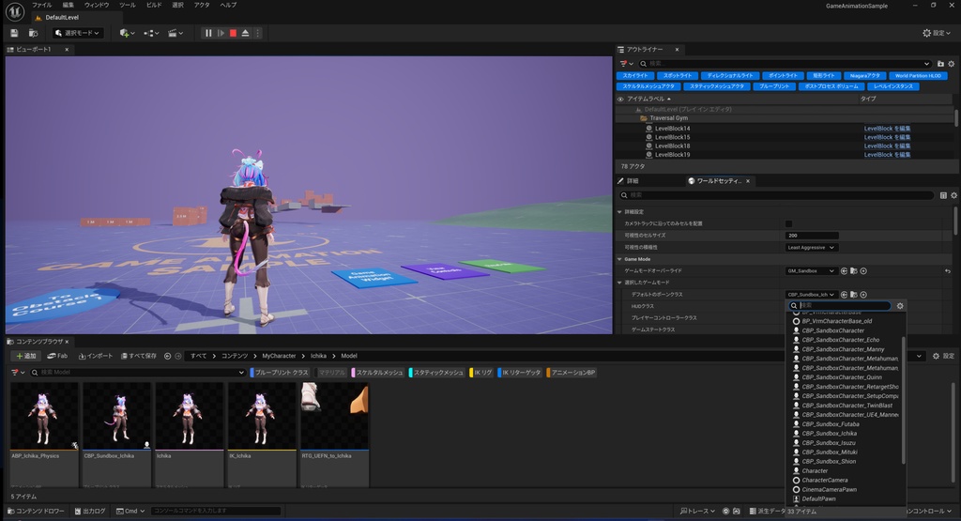This screenshot has height=521, width=961.
Task: Open the ウィンドウ menu
Action: pyautogui.click(x=97, y=5)
